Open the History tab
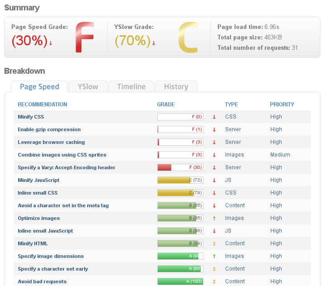This screenshot has height=286, width=325. tap(176, 86)
